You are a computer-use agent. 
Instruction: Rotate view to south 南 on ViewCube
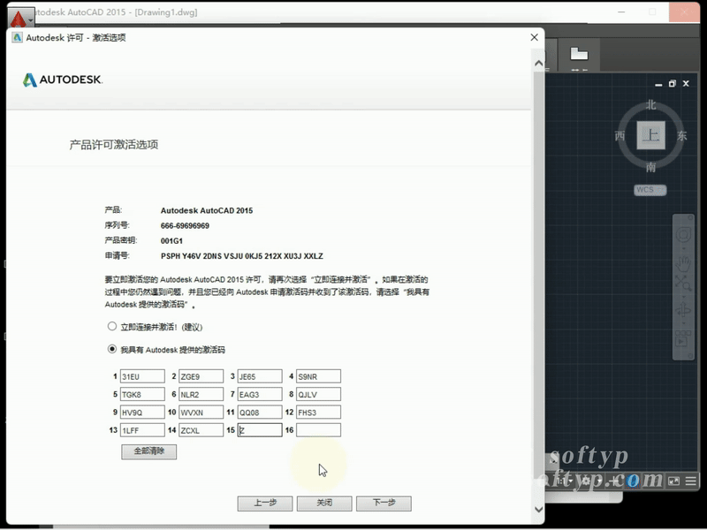click(650, 167)
